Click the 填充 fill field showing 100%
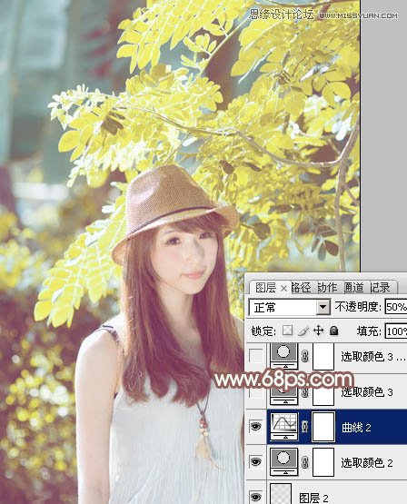This screenshot has height=504, width=407. coord(396,331)
